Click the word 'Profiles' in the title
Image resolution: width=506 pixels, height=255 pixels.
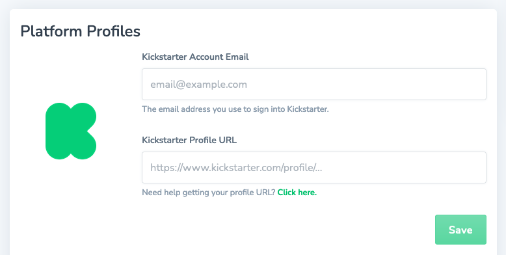(x=113, y=31)
